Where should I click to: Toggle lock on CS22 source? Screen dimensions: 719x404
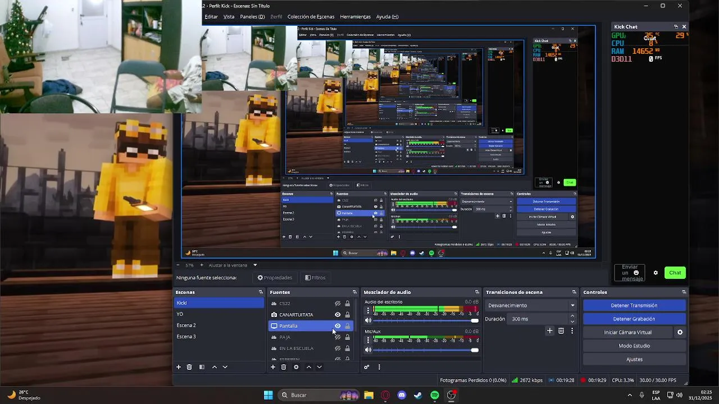(x=347, y=304)
